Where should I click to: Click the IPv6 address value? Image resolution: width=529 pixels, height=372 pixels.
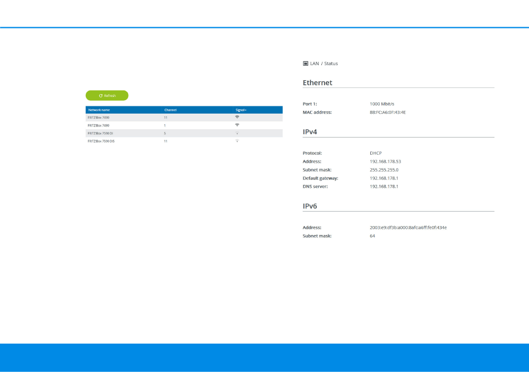(x=408, y=228)
